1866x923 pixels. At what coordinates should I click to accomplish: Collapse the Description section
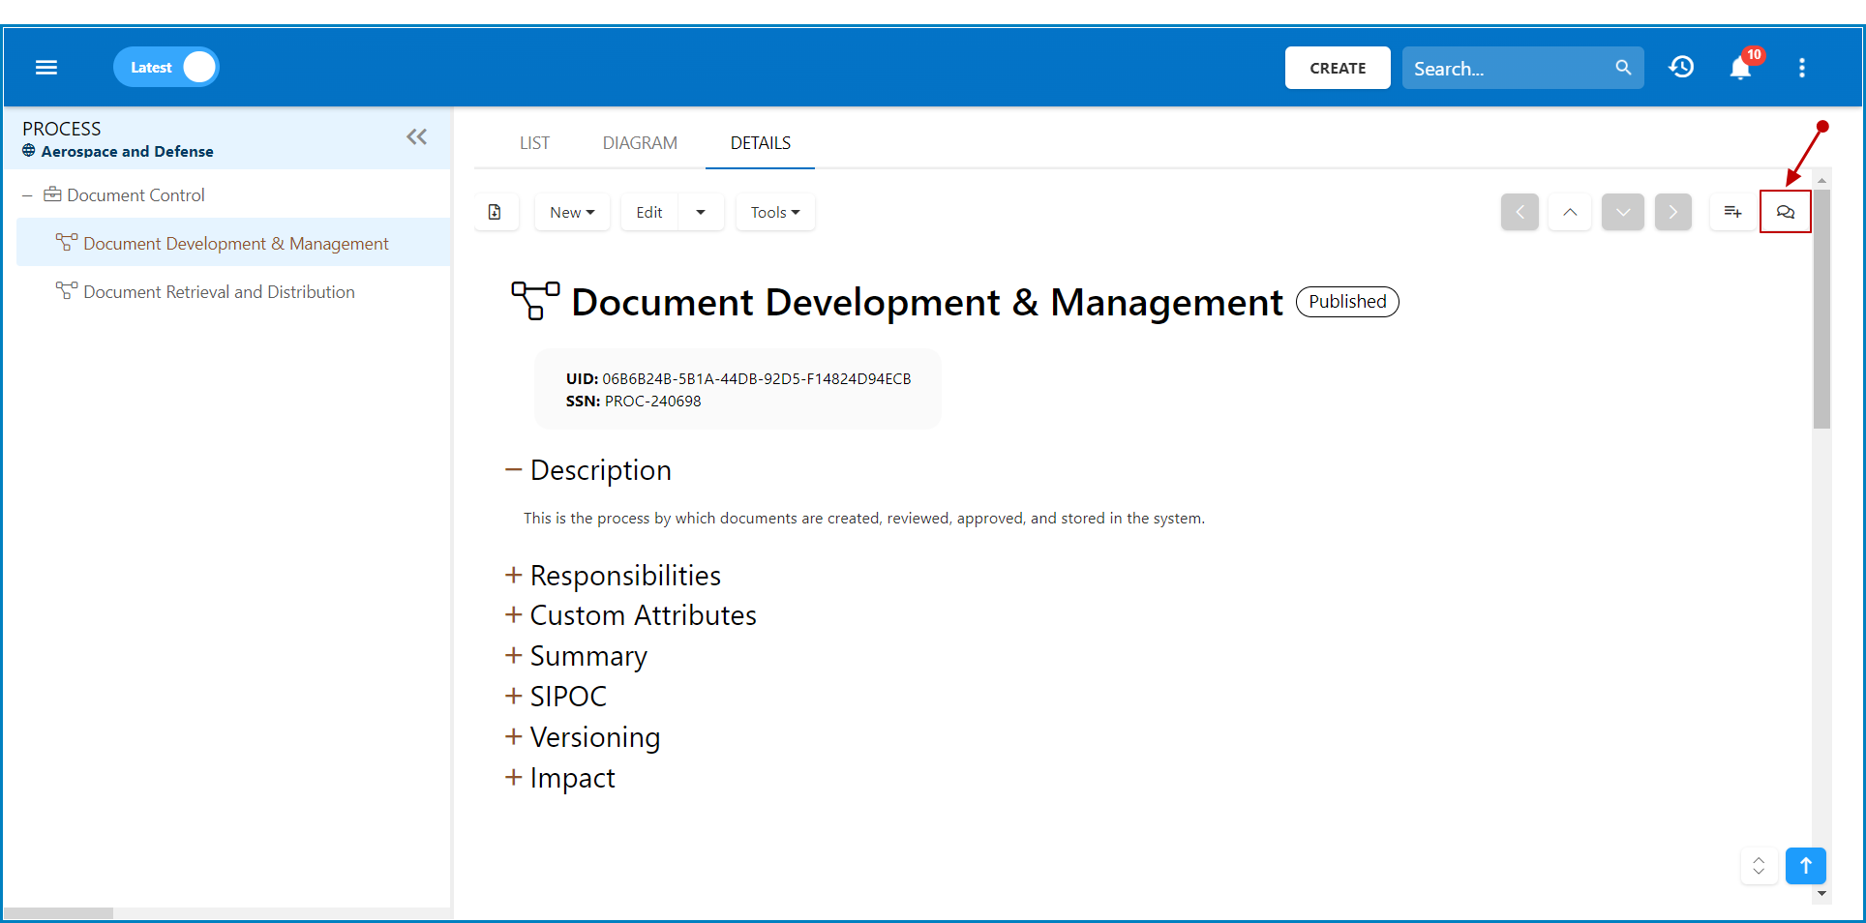514,470
